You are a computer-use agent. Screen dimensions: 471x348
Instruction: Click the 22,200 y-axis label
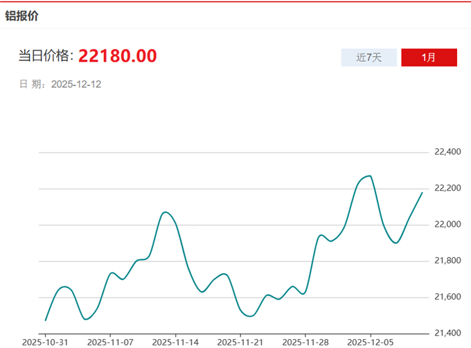(x=447, y=188)
